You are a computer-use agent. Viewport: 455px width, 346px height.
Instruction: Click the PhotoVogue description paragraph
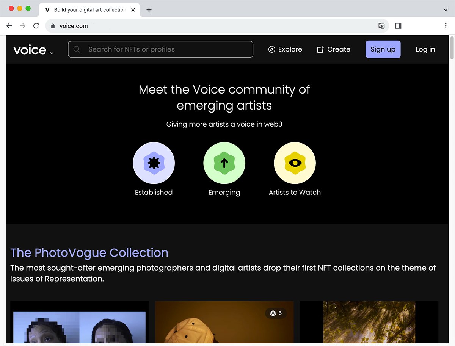click(223, 273)
